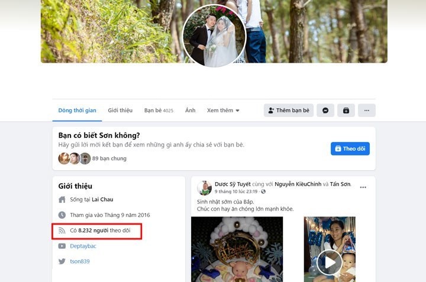Click the Thêm bạn bè button
The width and height of the screenshot is (426, 282).
(x=289, y=111)
